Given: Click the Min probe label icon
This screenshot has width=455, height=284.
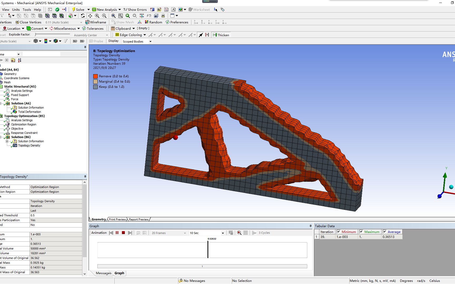Looking at the screenshot, I should (x=82, y=41).
